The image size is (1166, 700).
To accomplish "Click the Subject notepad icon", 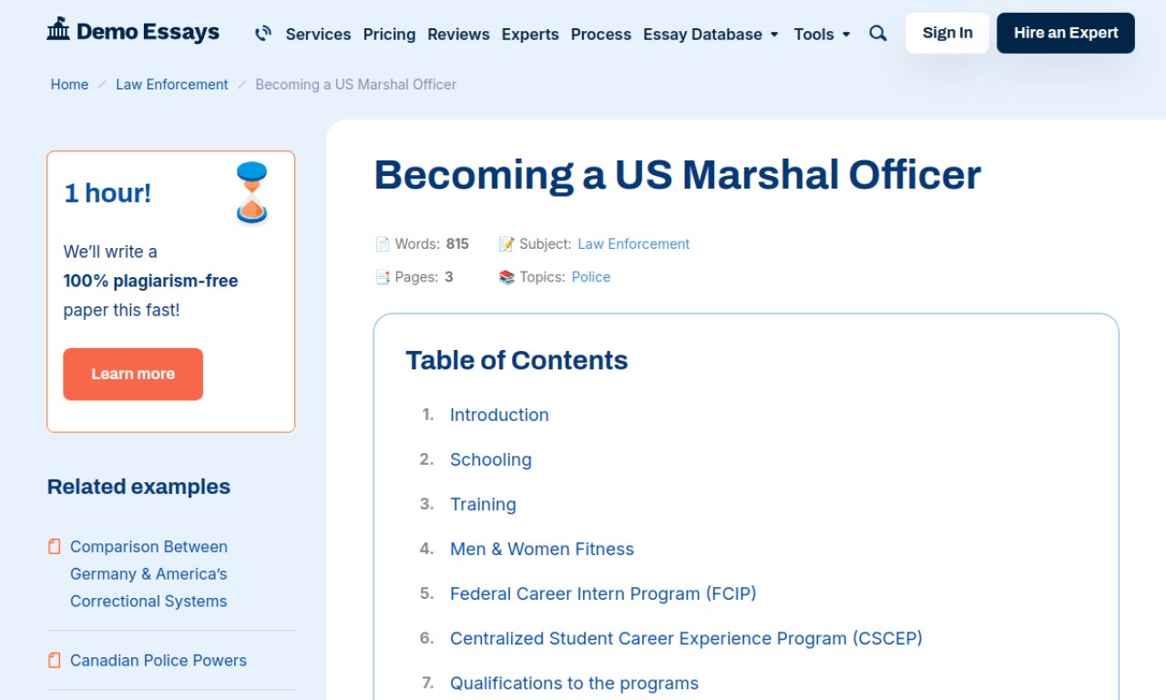I will point(506,244).
